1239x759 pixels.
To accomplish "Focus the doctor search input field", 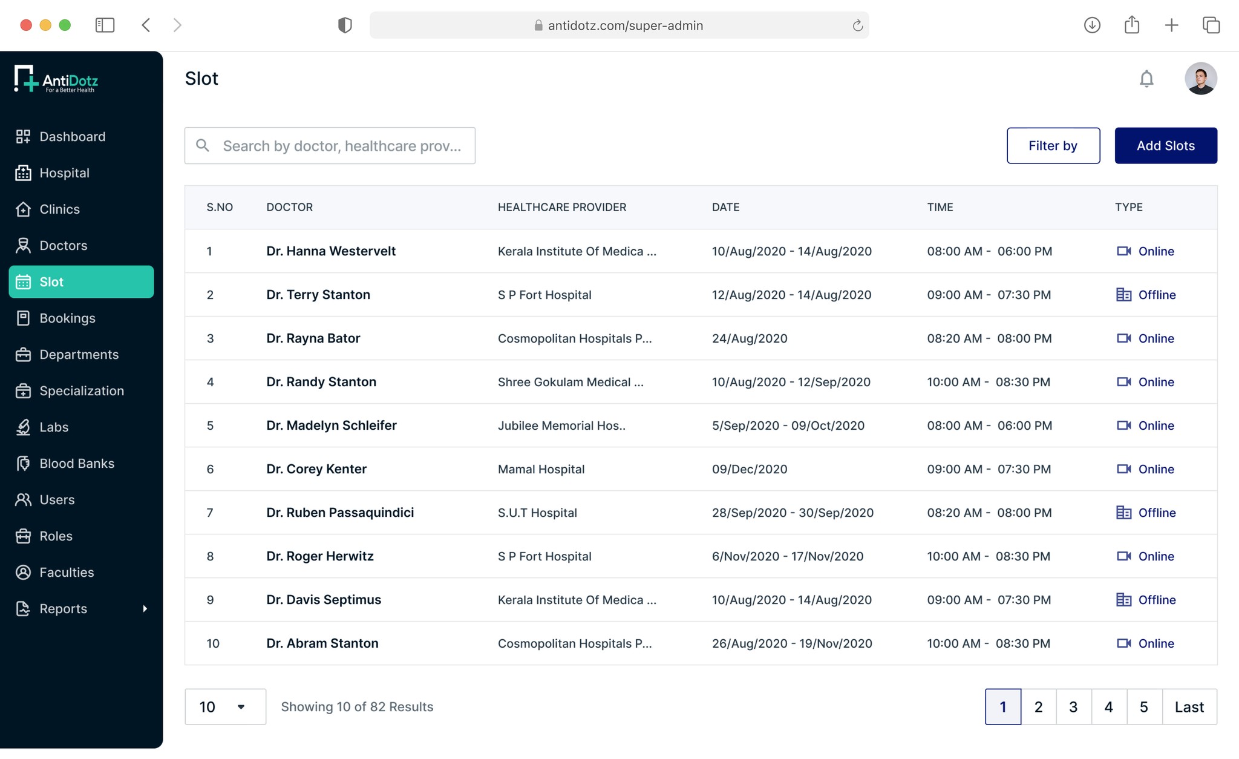I will coord(342,146).
